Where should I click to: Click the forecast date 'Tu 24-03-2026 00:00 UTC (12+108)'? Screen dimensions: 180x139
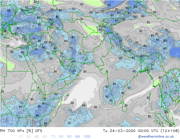coord(141,131)
